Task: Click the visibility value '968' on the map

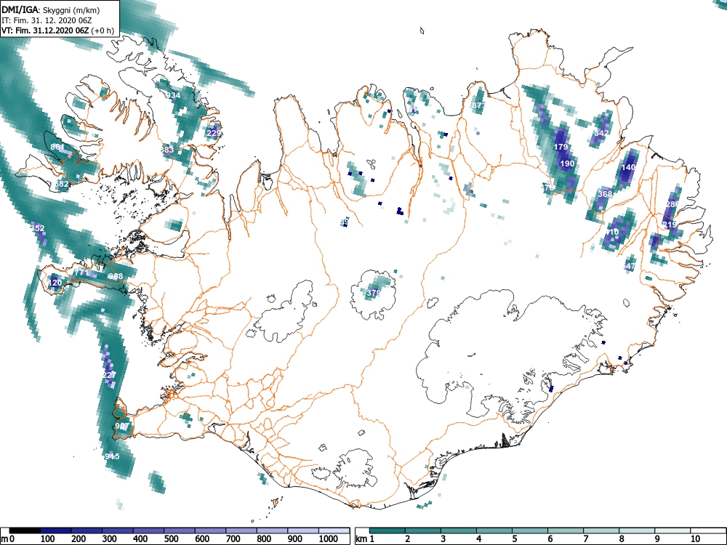Action: point(116,276)
